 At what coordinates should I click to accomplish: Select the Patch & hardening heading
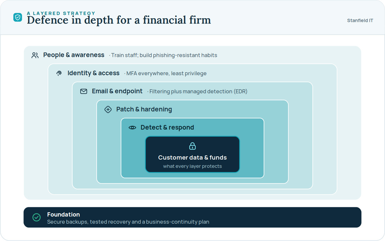[144, 109]
